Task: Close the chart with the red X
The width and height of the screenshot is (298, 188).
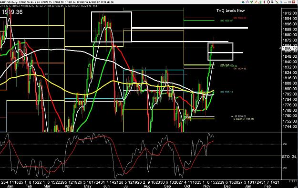Action: point(294,2)
